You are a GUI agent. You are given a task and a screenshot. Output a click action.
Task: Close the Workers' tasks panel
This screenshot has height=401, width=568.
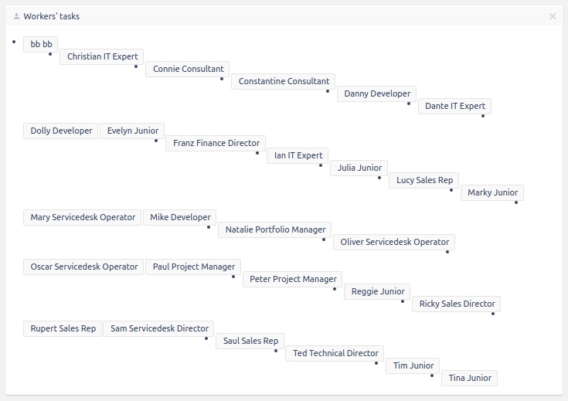pos(552,16)
